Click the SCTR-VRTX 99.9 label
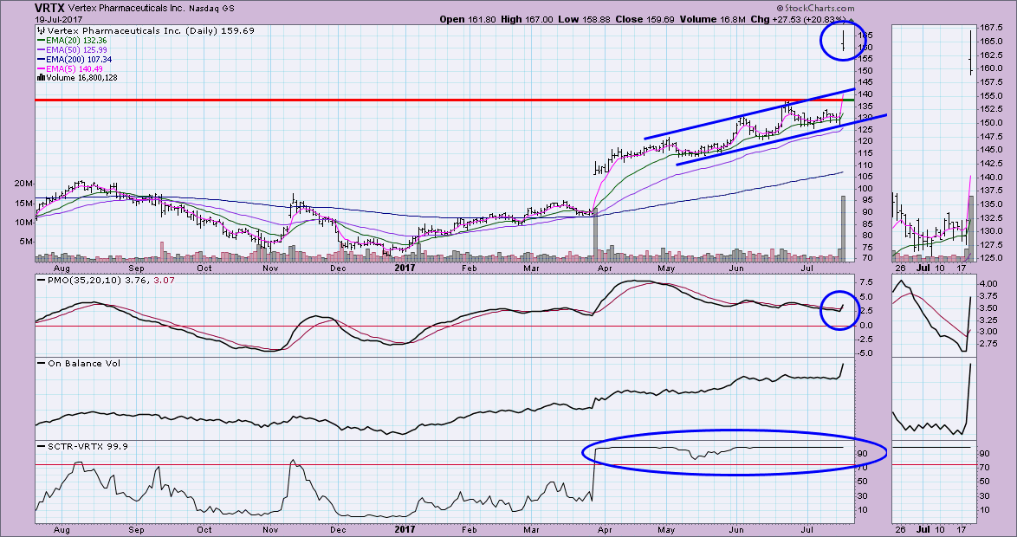Screen dimensions: 1017x537 pos(76,444)
